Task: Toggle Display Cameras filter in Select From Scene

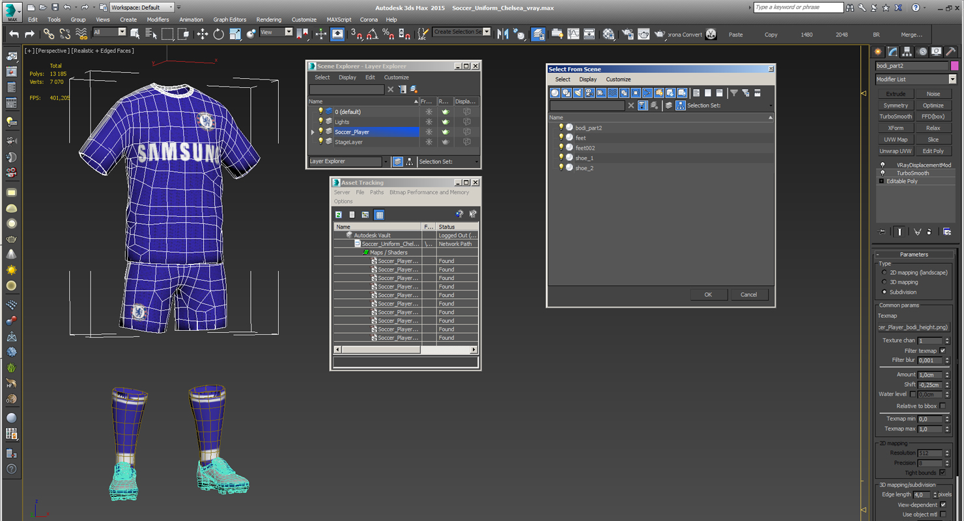Action: click(x=589, y=93)
